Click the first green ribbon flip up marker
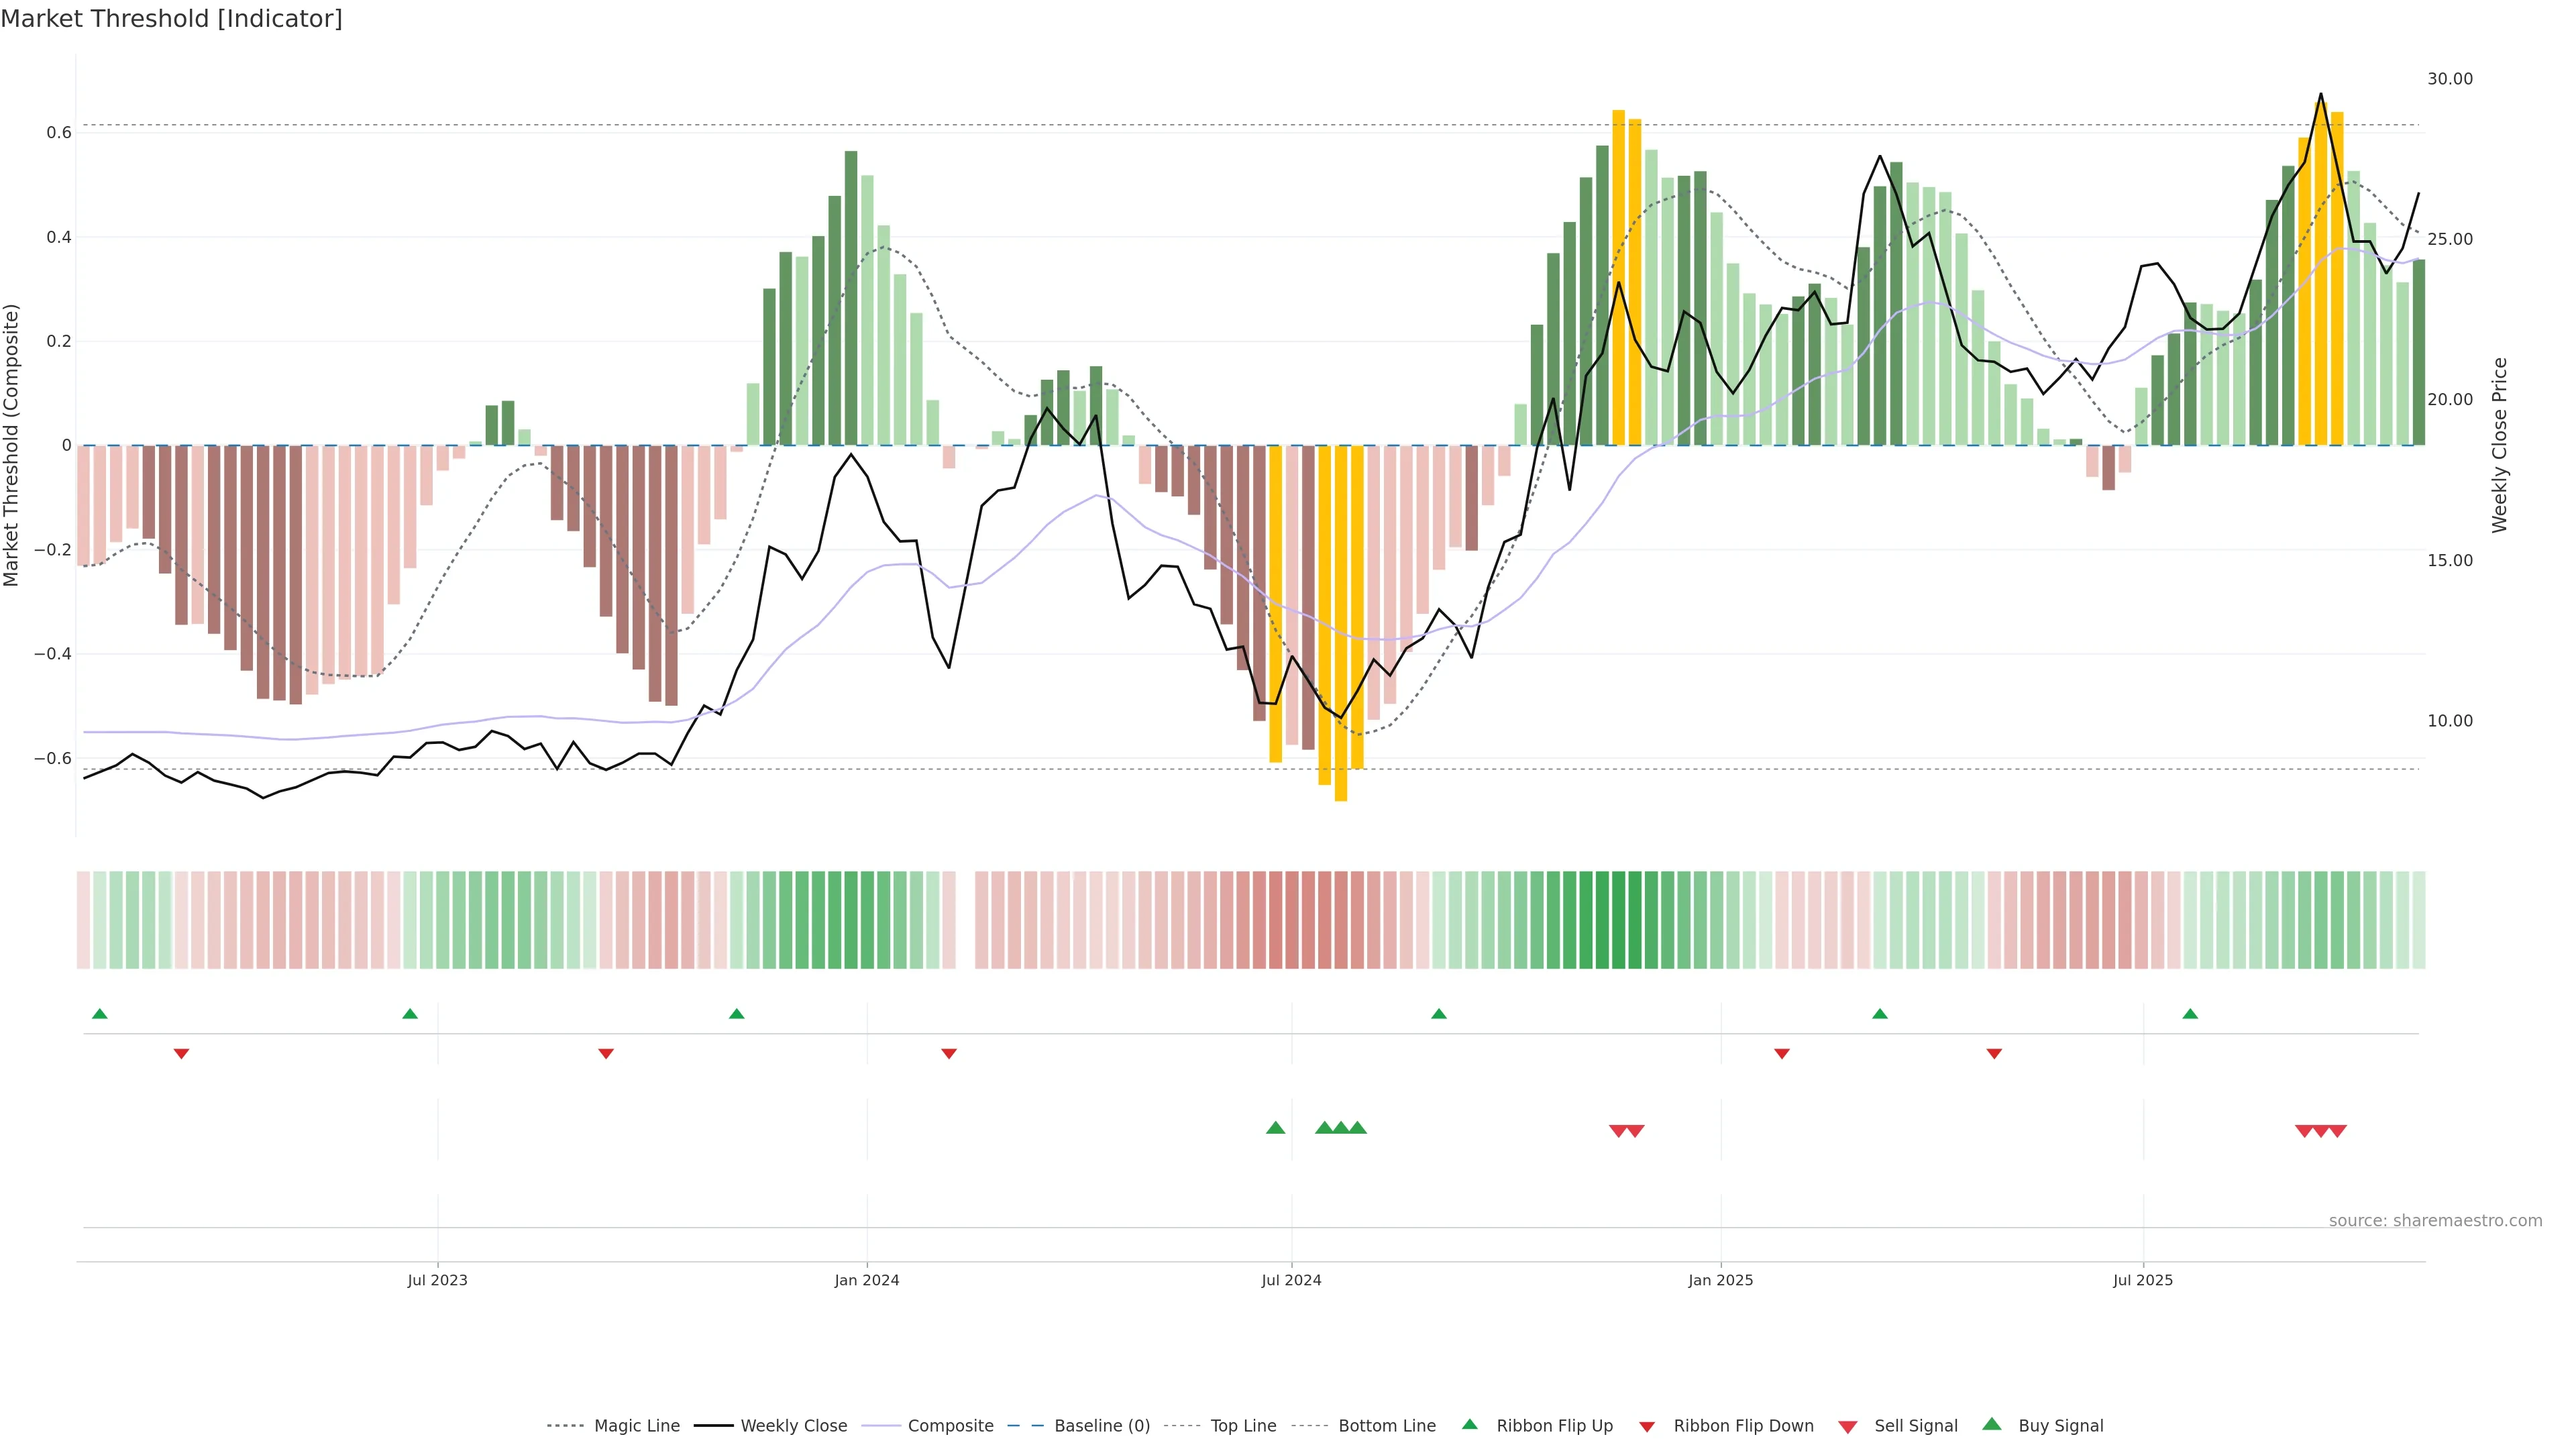This screenshot has height=1449, width=2576. (x=99, y=1014)
